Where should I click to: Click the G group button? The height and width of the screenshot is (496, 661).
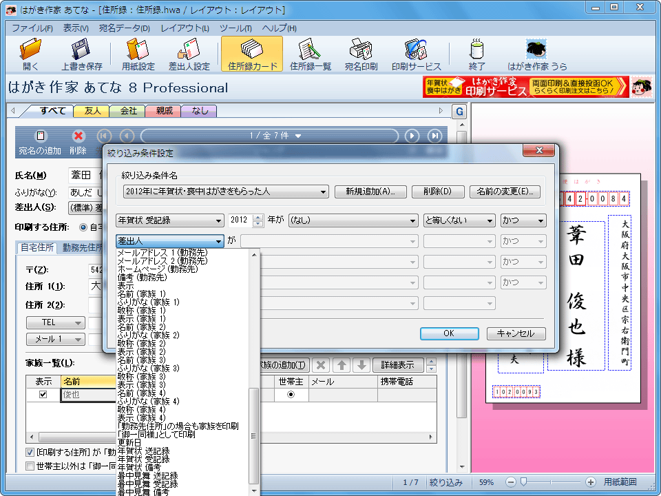click(459, 112)
